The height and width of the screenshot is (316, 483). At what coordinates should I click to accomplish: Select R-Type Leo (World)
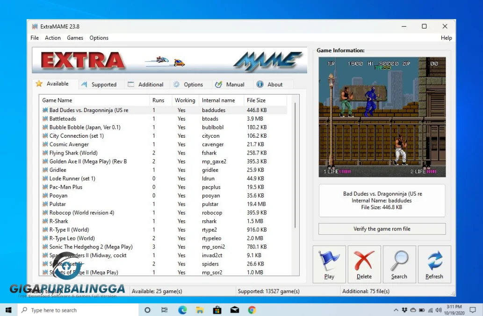pyautogui.click(x=164, y=238)
